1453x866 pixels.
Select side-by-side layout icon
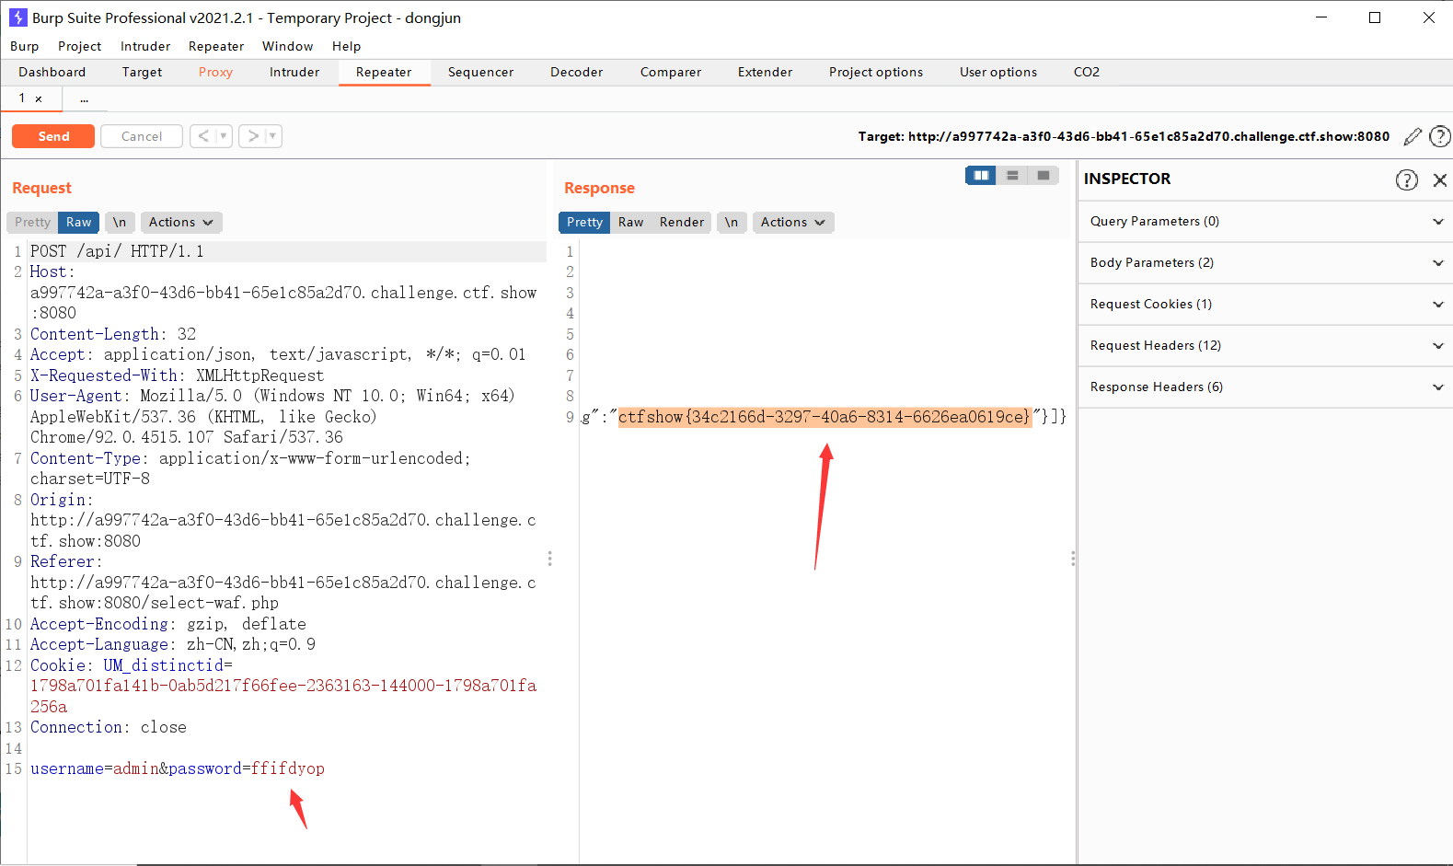[x=981, y=175]
